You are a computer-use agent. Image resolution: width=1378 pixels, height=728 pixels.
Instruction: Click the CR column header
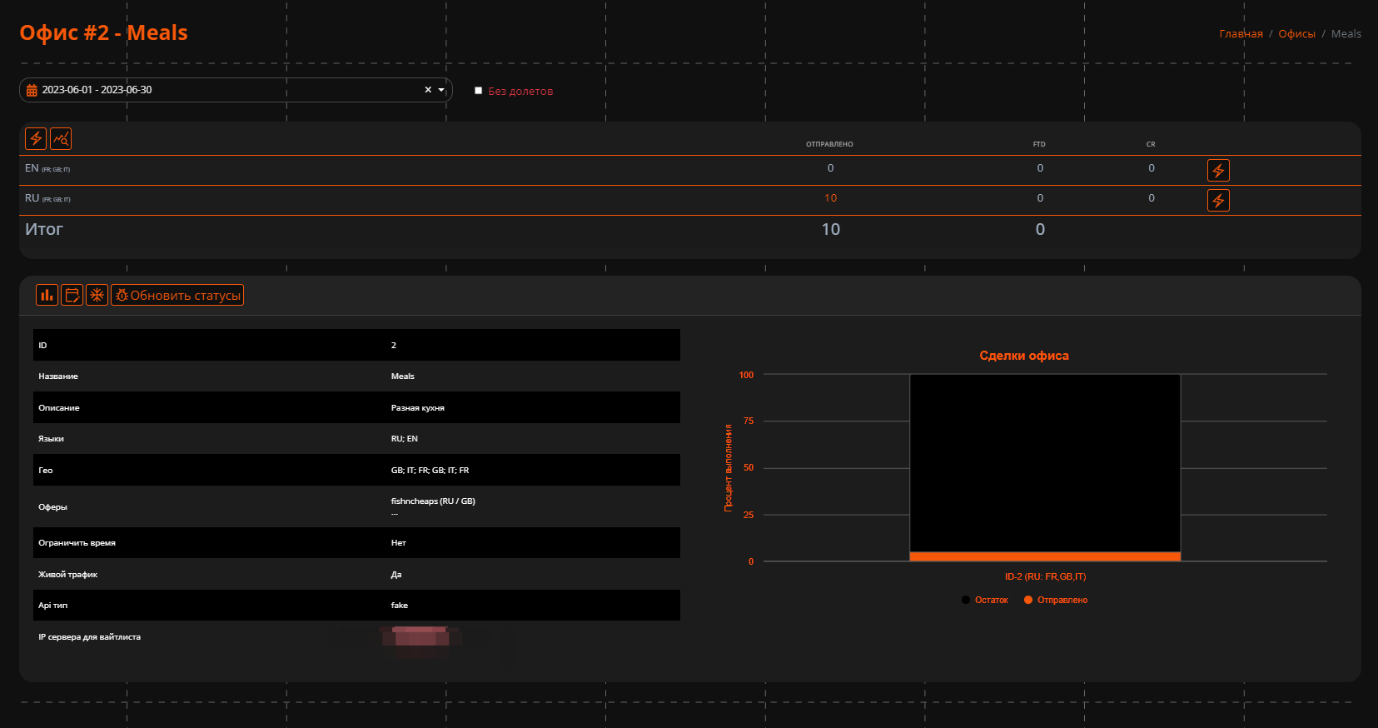click(1151, 144)
